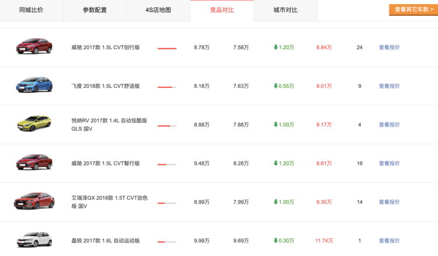Screen dimensions: 438x256
Task: Open the white 晶锐 car thumbnail
Action: pos(34,240)
